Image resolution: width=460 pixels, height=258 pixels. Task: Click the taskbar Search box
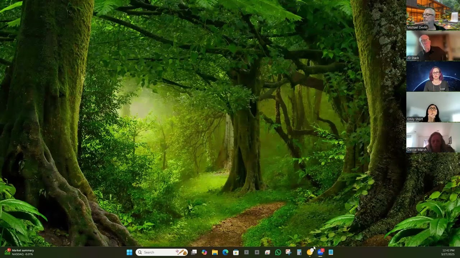point(162,252)
